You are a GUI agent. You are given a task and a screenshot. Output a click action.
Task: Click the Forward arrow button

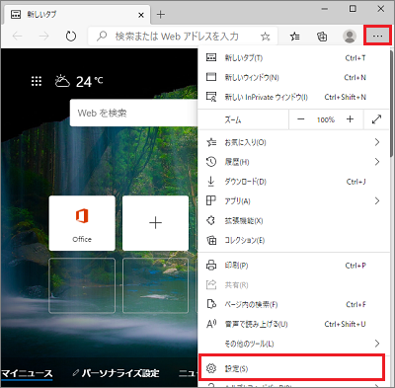tap(43, 36)
